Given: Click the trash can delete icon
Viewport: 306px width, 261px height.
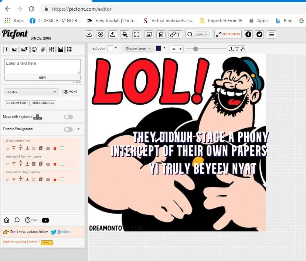Looking at the screenshot, I should pos(161,34).
